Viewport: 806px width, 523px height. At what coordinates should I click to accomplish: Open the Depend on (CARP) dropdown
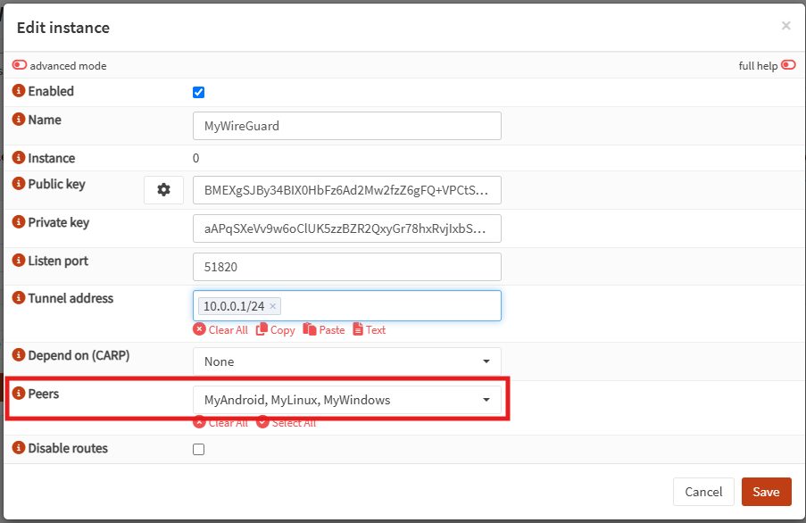click(346, 361)
